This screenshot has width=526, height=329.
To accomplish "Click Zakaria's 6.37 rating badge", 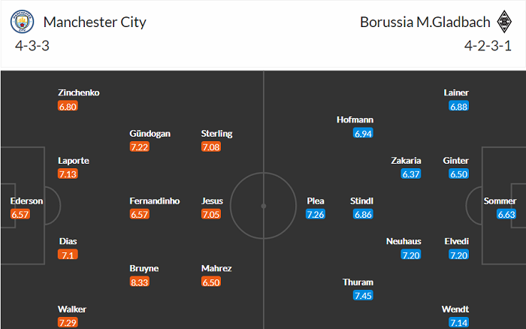I will (x=411, y=174).
